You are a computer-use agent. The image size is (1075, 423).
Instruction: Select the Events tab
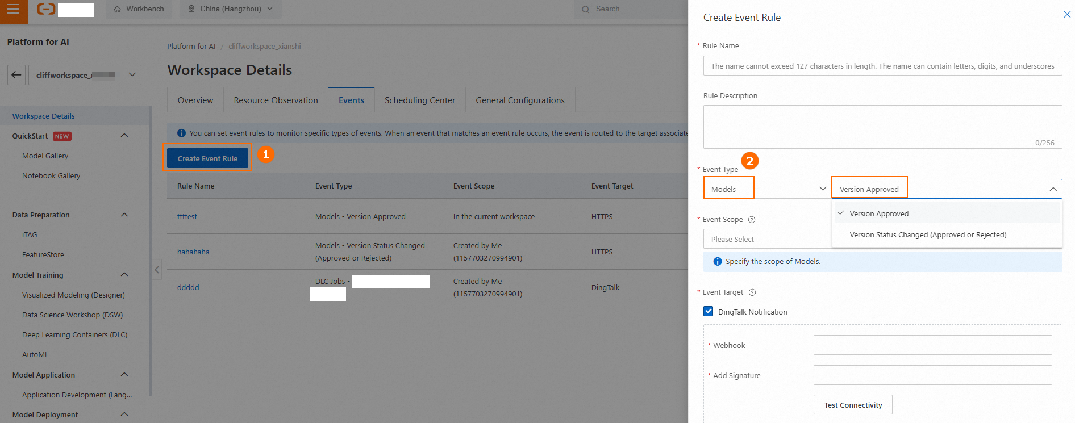[351, 100]
